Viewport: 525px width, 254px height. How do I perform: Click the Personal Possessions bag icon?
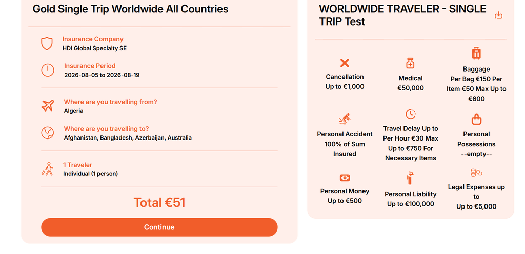[476, 120]
